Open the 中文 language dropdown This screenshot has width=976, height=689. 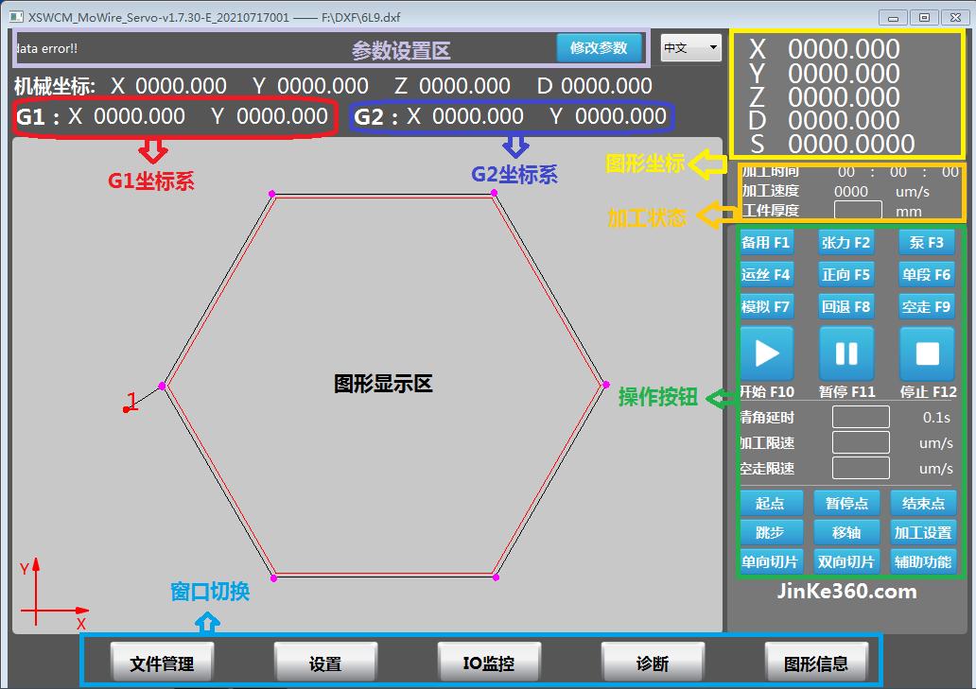click(x=691, y=47)
